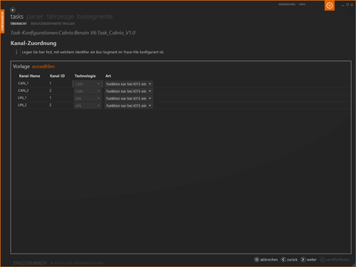Click the weiter button label

tap(311, 260)
